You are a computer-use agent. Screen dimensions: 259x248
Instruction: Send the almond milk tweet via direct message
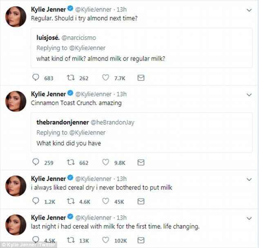141,77
